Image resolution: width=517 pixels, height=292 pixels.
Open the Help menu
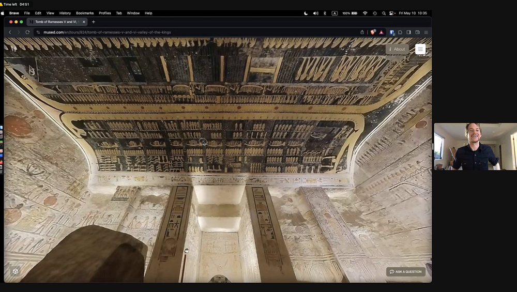[x=148, y=13]
